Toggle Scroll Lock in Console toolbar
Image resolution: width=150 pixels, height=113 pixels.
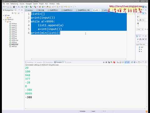121,62
